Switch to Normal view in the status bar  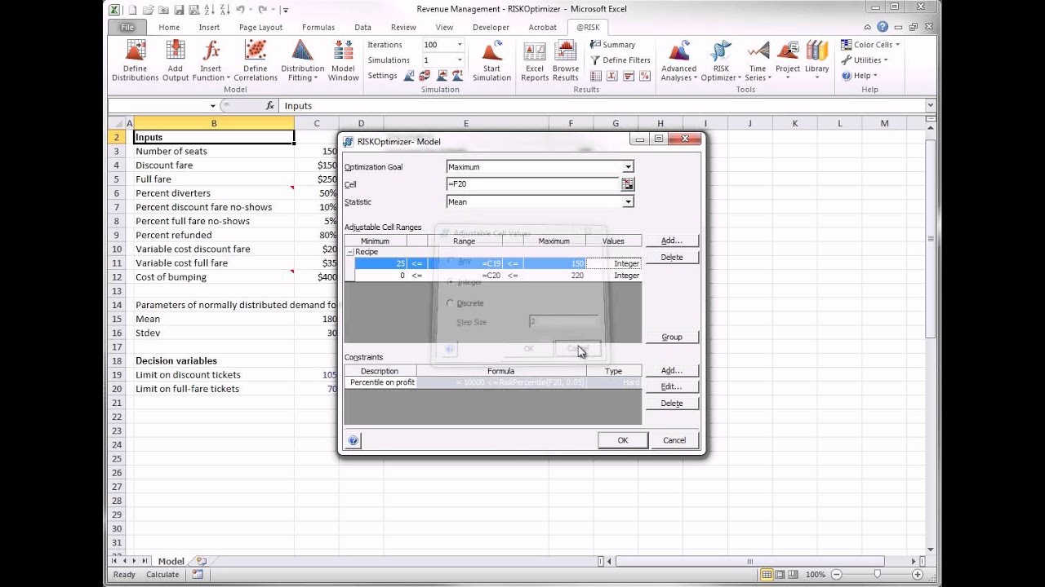point(767,575)
